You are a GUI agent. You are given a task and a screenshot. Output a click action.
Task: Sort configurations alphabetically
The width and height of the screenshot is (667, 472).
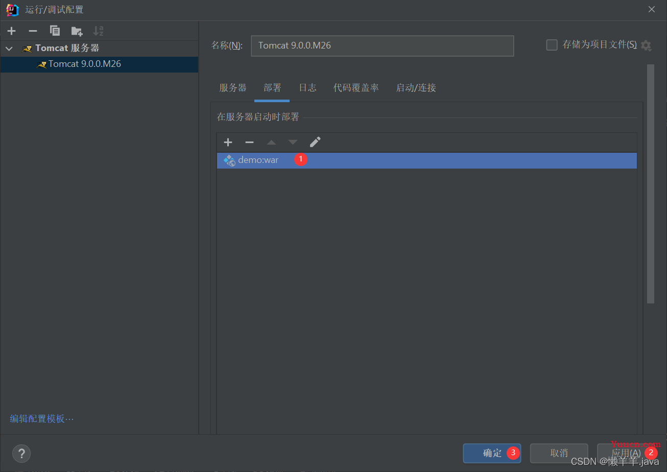[98, 31]
